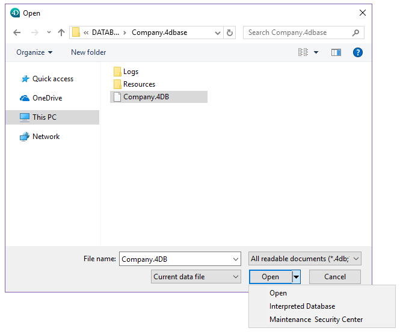Expand the recent locations chevron
403x334 pixels.
[49, 32]
